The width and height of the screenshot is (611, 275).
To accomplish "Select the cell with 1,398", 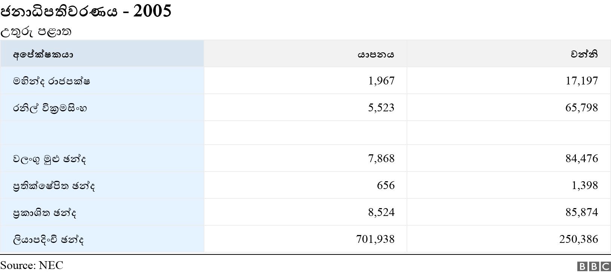I will click(584, 185).
